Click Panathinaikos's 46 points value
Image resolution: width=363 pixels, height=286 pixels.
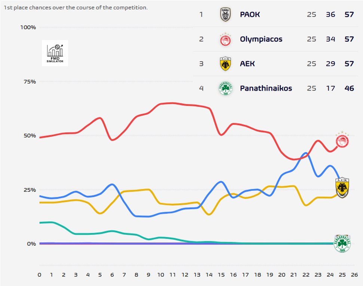pyautogui.click(x=349, y=89)
